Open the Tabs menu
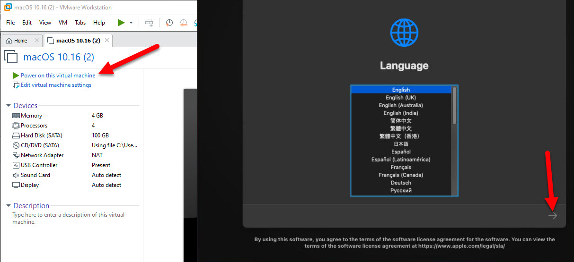574x262 pixels. click(x=80, y=23)
